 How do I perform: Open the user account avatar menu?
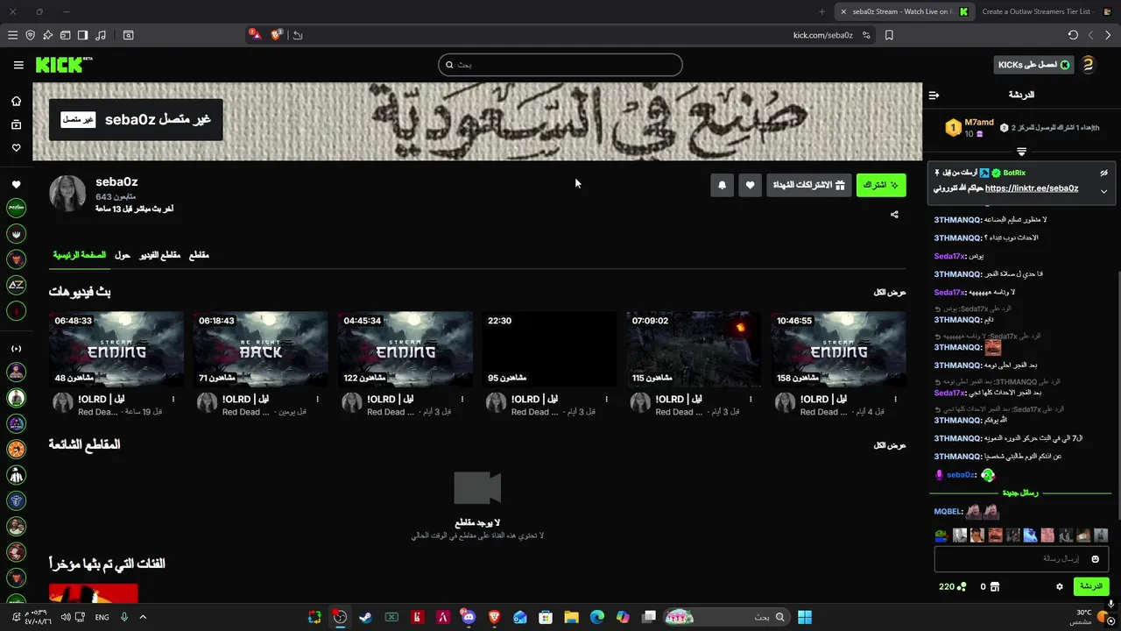[x=1088, y=65]
